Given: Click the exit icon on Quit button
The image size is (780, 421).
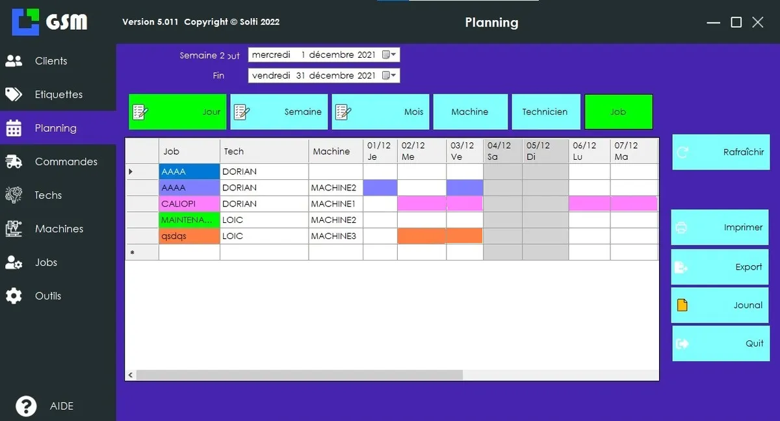Looking at the screenshot, I should tap(682, 344).
